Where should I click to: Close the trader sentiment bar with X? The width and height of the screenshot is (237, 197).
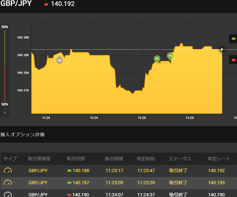coord(5,113)
